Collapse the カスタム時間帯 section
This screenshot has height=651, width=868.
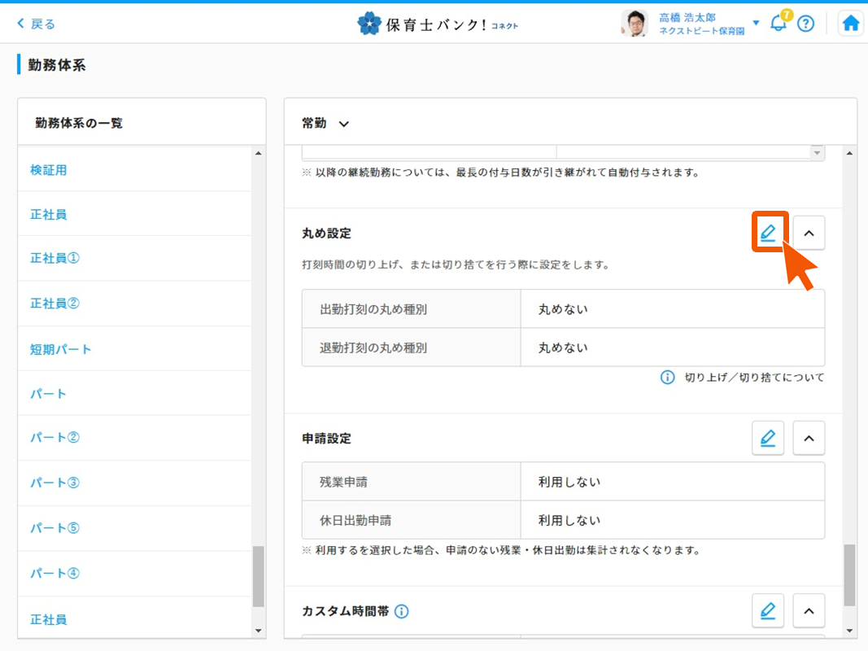pos(809,610)
